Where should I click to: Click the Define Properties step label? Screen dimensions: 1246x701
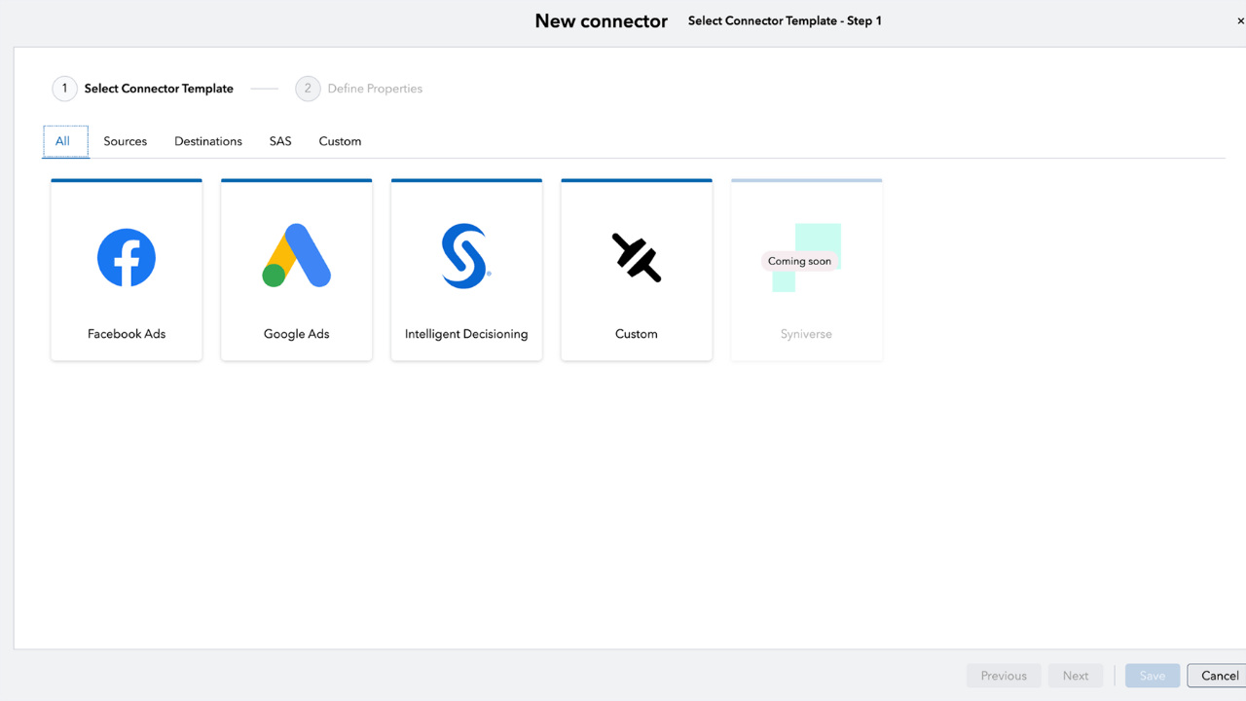tap(375, 89)
